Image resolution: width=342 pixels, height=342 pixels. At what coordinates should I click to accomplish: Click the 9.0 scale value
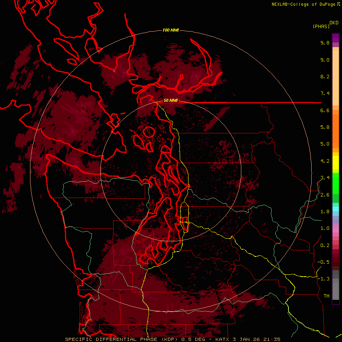click(x=325, y=60)
